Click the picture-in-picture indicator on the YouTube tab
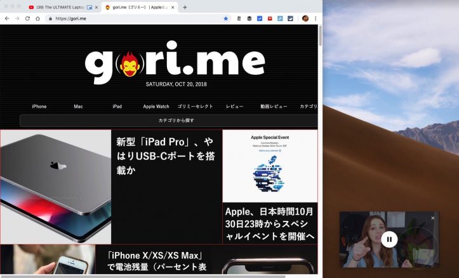Viewport: 459px width, 278px height. point(90,8)
